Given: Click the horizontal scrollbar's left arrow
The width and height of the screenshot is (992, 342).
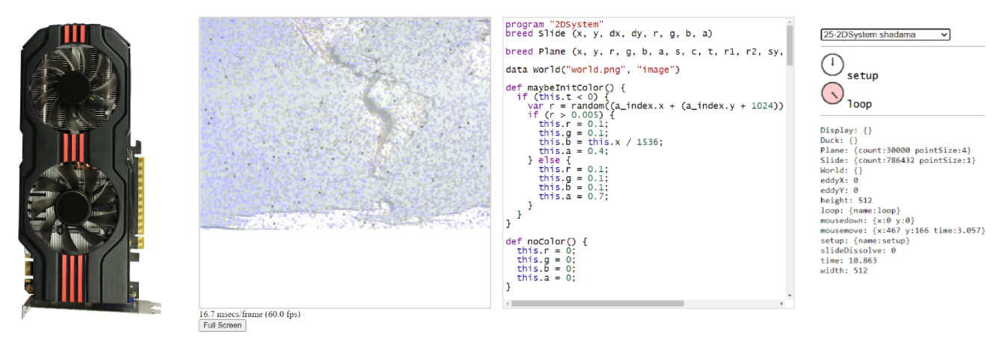Looking at the screenshot, I should click(508, 303).
